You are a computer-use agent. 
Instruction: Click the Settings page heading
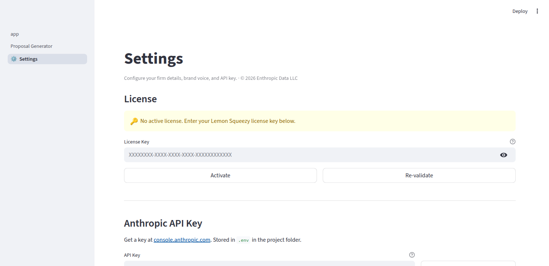[154, 58]
